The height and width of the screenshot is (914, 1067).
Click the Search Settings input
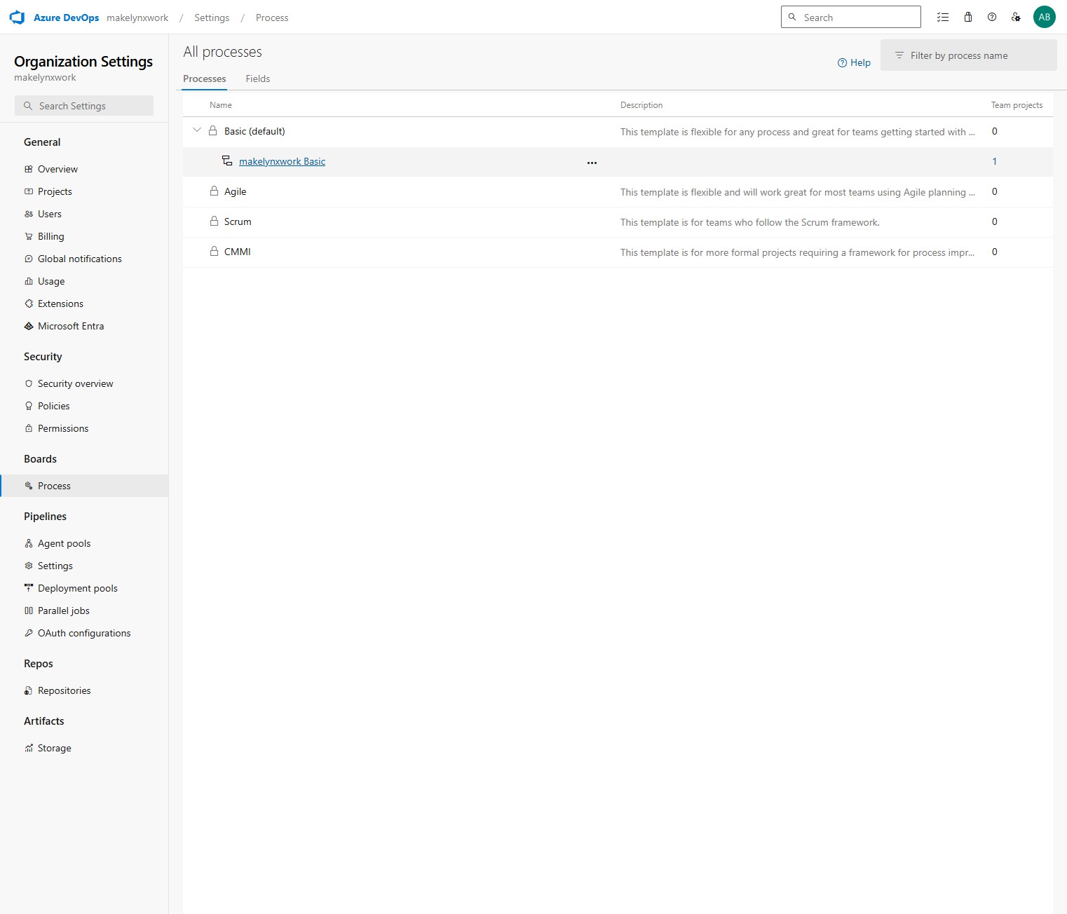[84, 106]
